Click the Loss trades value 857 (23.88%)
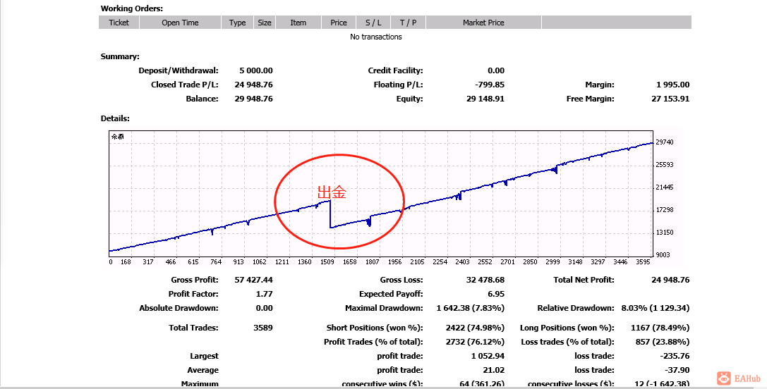Viewport: 767px width, 389px height. [x=663, y=342]
